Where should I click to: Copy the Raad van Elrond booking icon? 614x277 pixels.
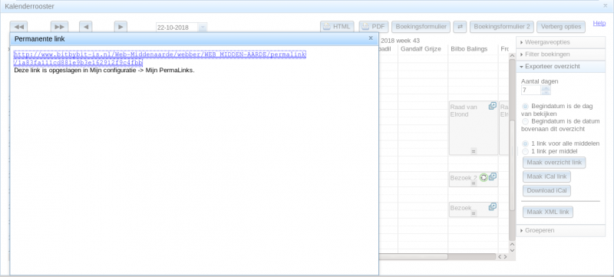[492, 106]
